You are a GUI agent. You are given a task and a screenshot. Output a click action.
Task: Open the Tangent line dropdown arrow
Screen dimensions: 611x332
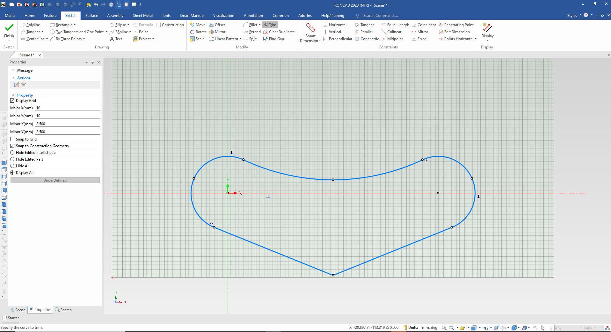pos(42,32)
